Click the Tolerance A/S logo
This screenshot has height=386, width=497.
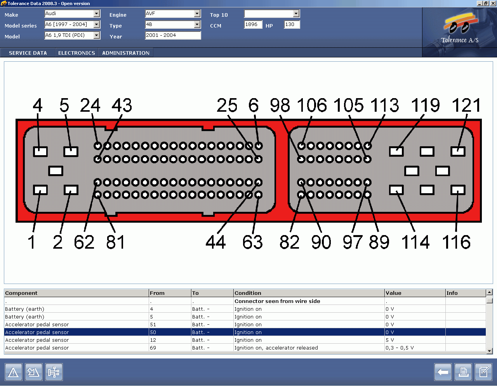click(460, 30)
